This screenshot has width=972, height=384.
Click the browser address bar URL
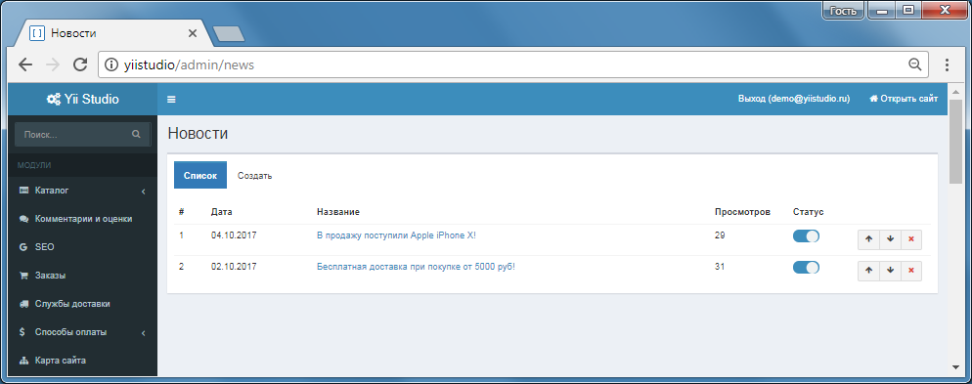point(189,64)
